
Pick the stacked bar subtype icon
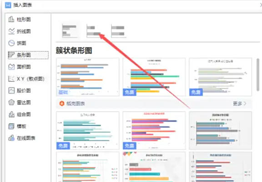click(94, 31)
